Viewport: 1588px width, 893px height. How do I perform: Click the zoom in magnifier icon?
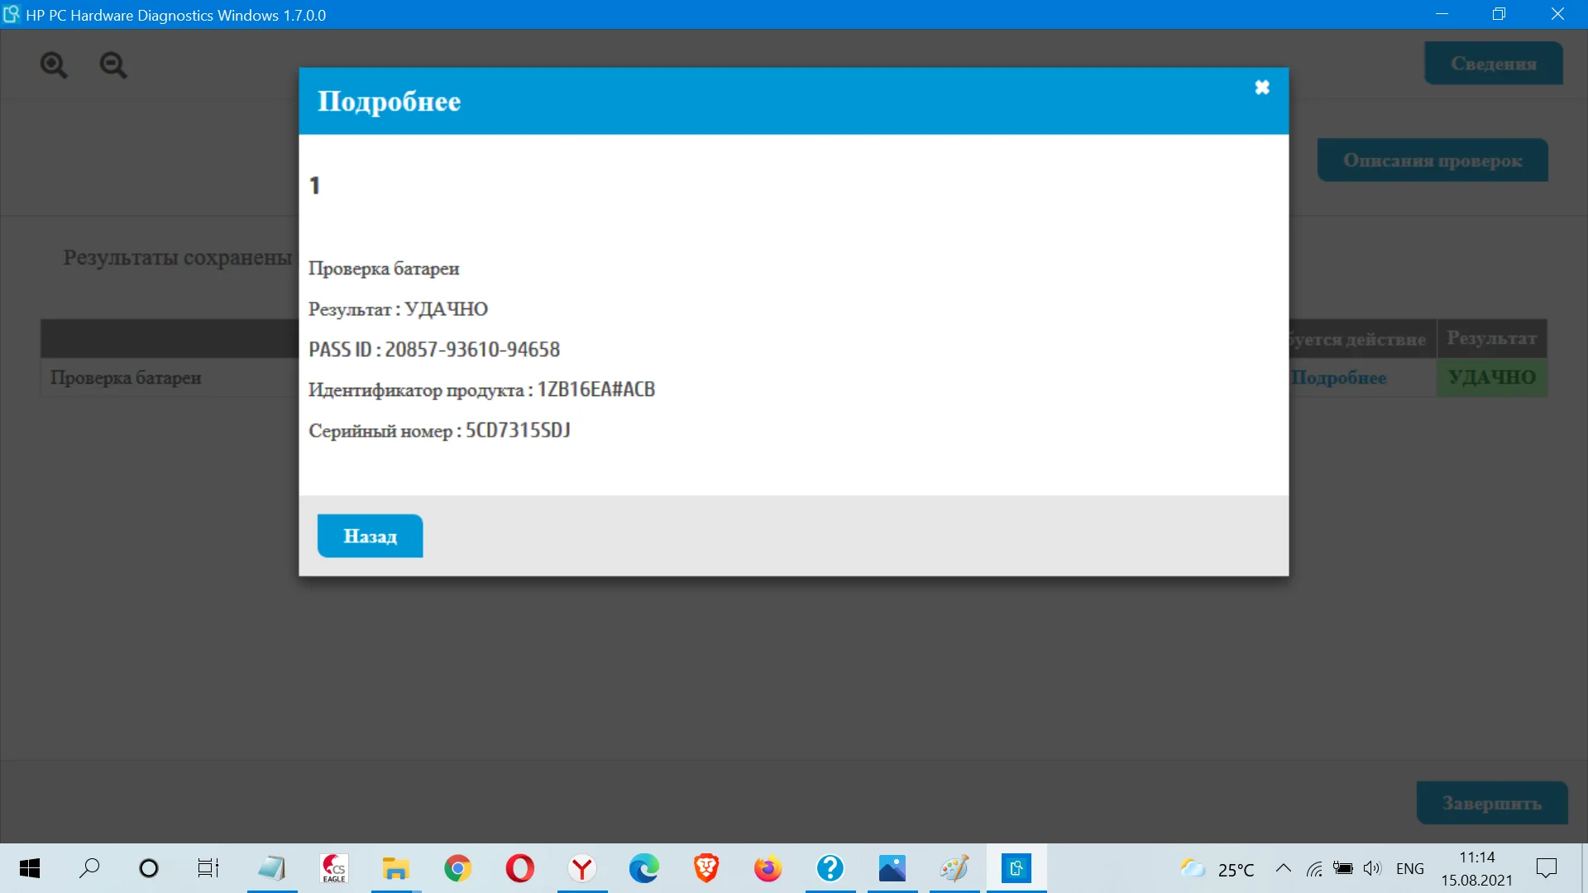tap(54, 64)
